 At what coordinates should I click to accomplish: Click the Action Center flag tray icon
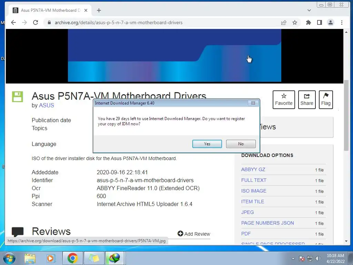(302, 258)
